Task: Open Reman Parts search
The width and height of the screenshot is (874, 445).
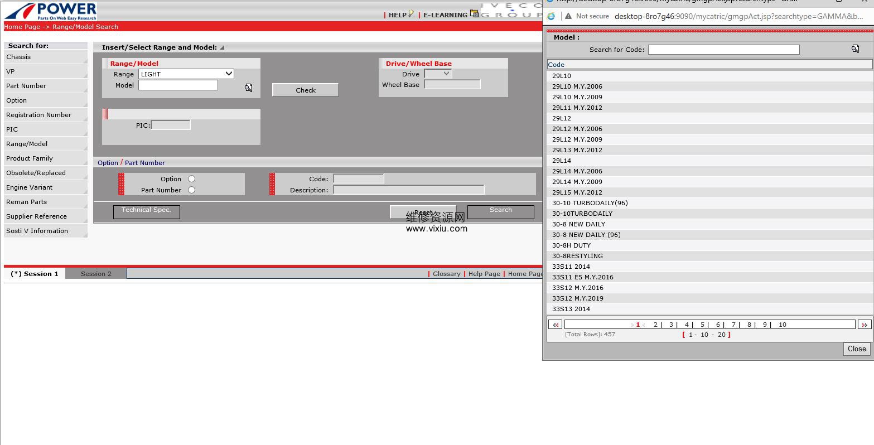Action: (x=46, y=202)
